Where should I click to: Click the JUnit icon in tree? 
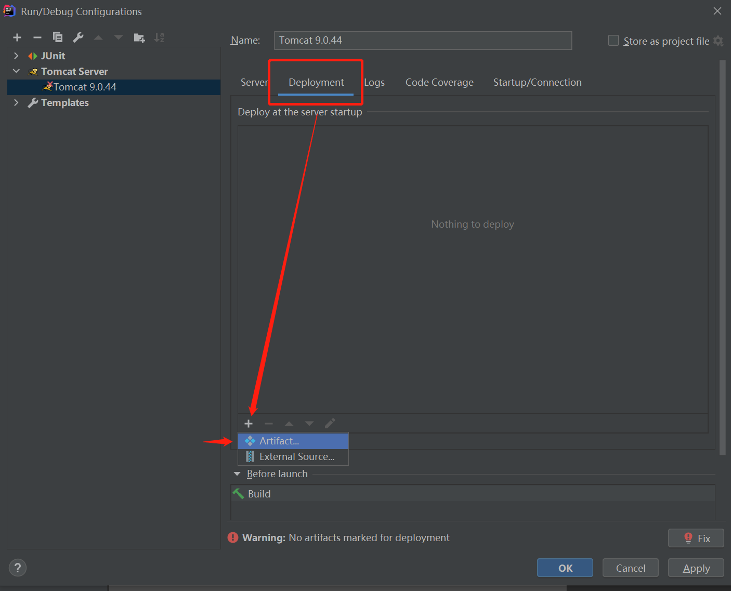(x=33, y=56)
